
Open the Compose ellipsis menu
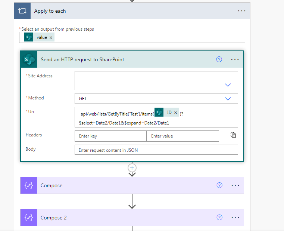pos(235,185)
